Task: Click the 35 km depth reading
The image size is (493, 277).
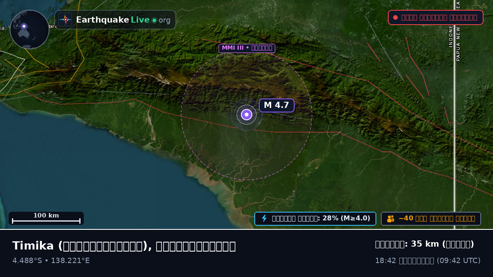Action: pyautogui.click(x=424, y=244)
